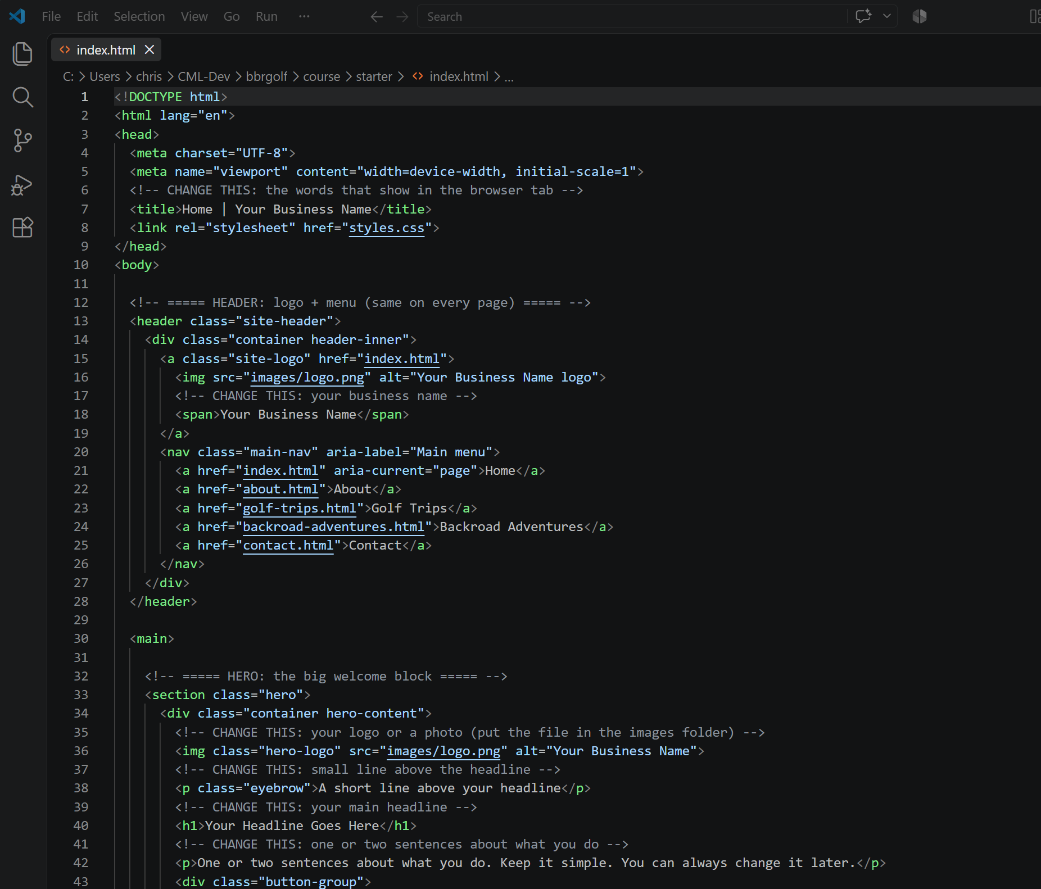Close the index.html tab
Screen dimensions: 1041x889
coord(150,50)
